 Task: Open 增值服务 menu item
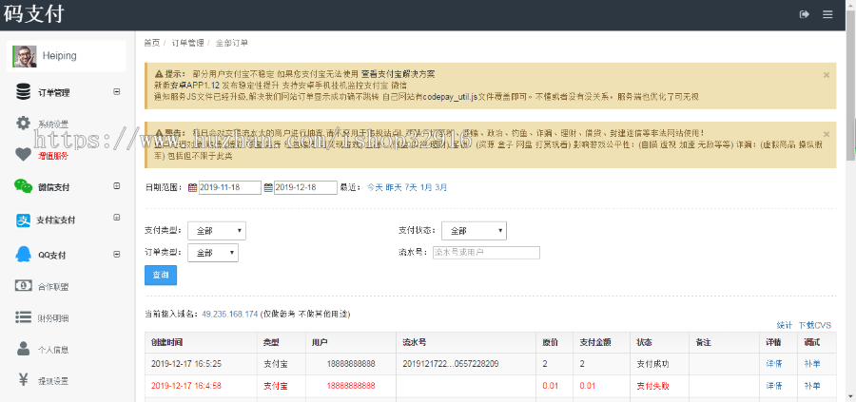pos(53,157)
